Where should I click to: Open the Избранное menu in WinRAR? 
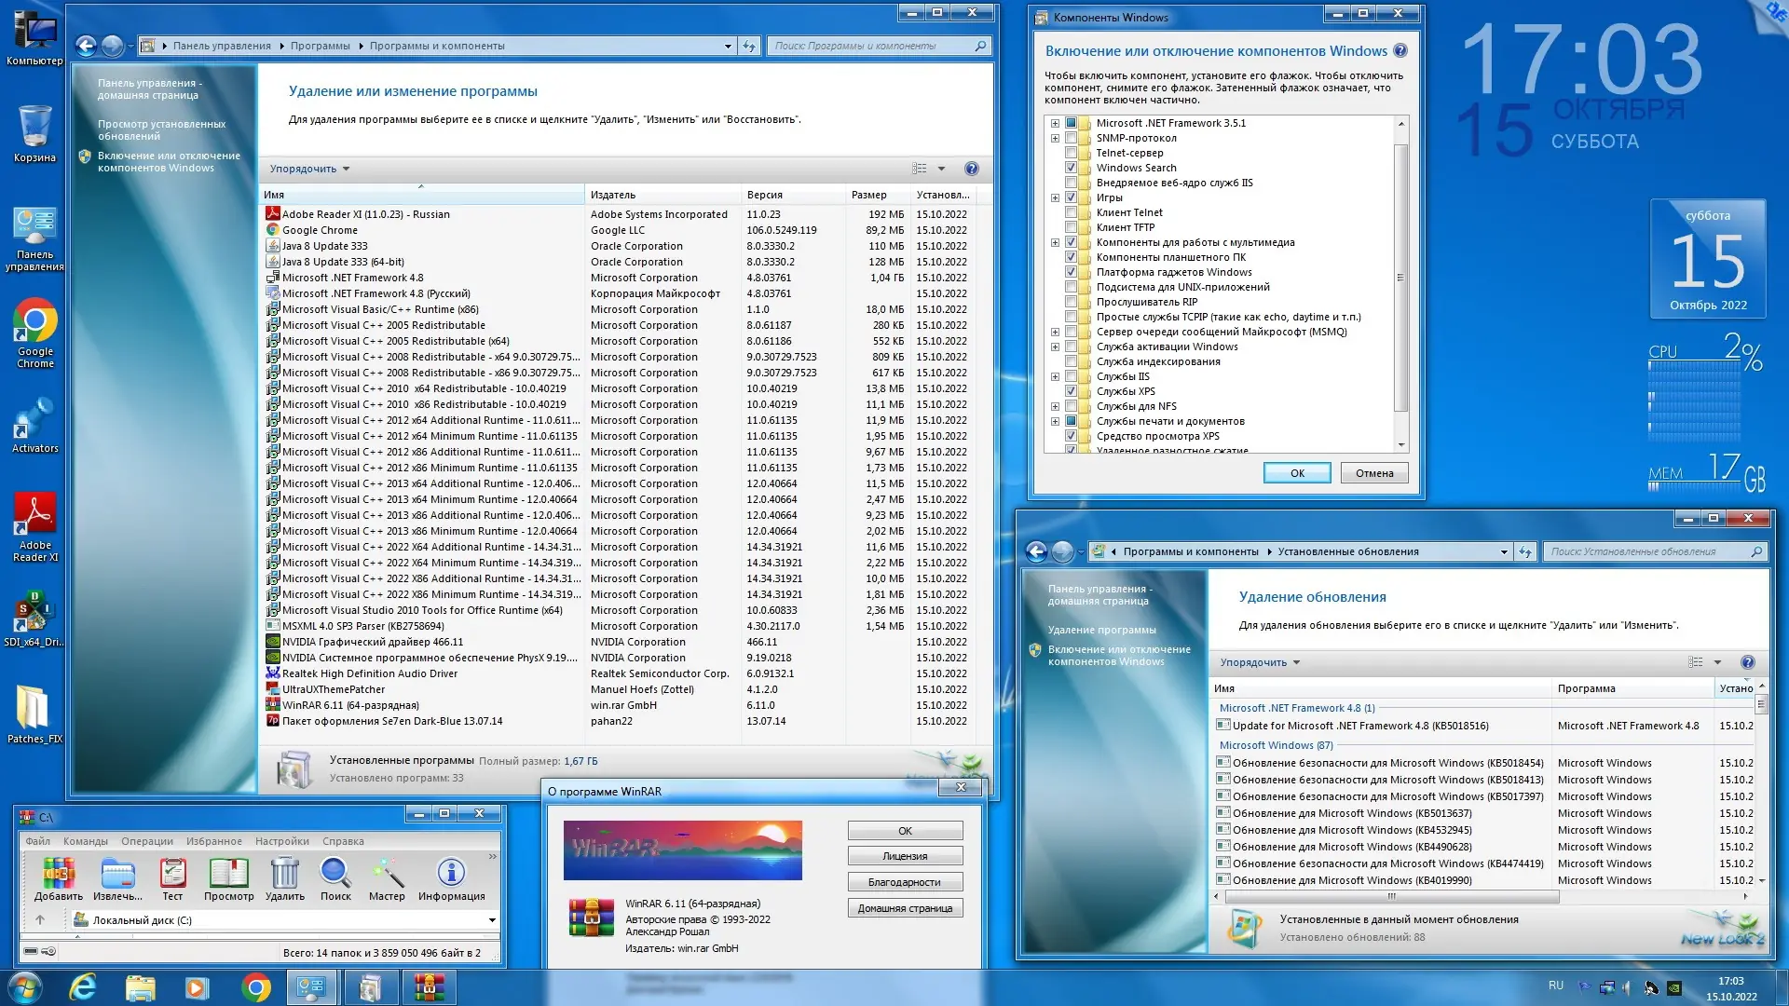pyautogui.click(x=213, y=841)
